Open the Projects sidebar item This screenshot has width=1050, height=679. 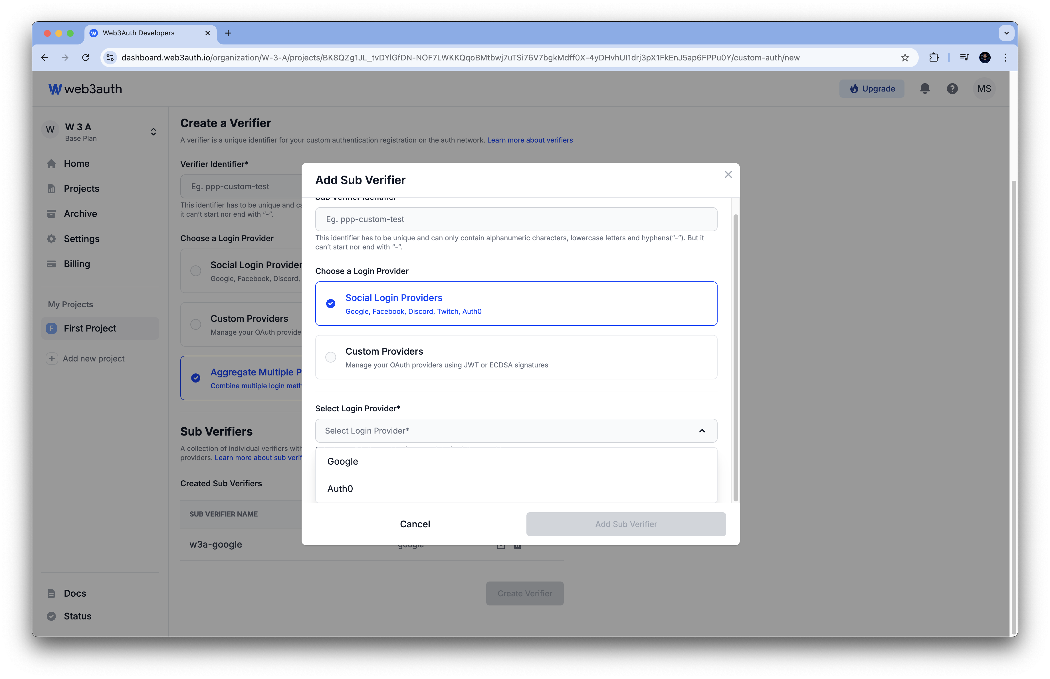click(81, 189)
